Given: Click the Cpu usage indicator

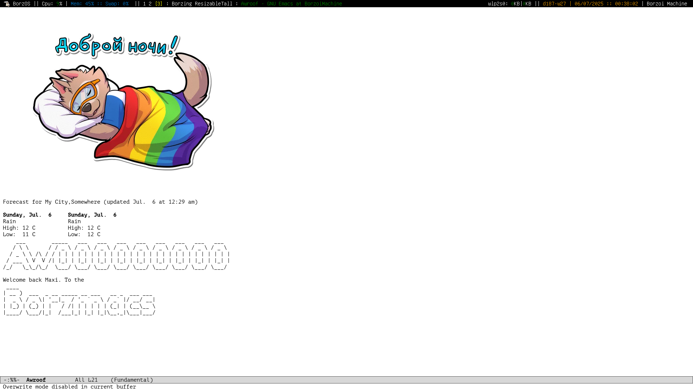Looking at the screenshot, I should pyautogui.click(x=52, y=4).
